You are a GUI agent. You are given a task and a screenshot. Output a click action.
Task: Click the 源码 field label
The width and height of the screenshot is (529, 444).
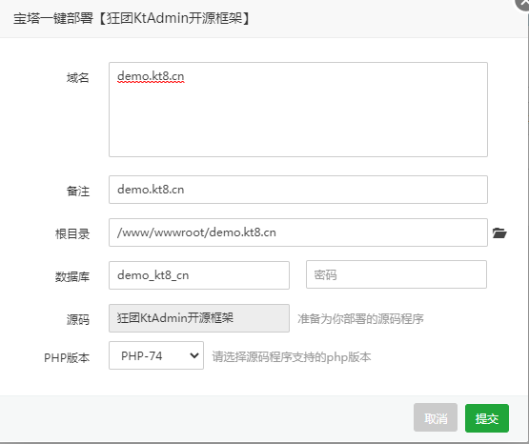tap(78, 319)
